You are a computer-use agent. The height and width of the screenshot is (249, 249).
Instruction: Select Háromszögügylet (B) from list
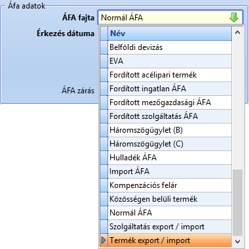[x=170, y=130]
